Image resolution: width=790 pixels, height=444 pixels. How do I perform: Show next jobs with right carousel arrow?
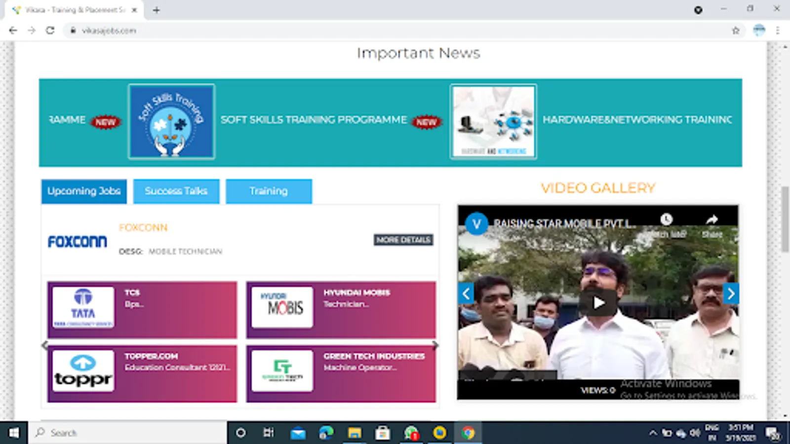(x=435, y=345)
